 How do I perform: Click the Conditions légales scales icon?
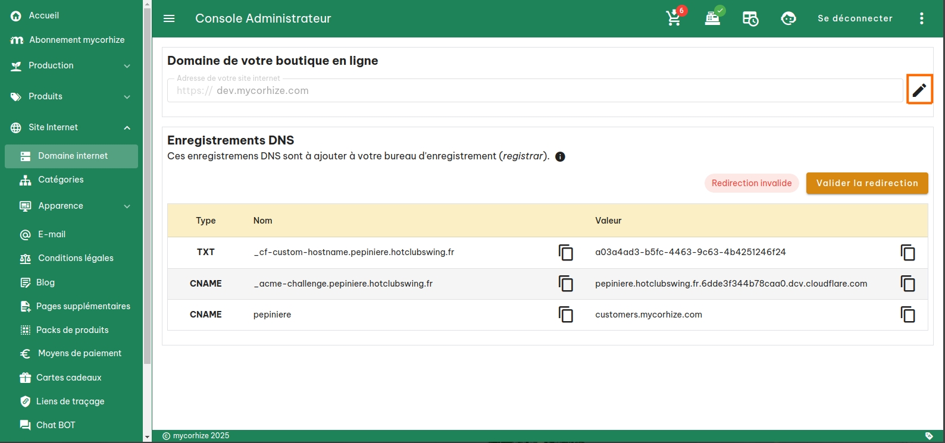click(25, 259)
